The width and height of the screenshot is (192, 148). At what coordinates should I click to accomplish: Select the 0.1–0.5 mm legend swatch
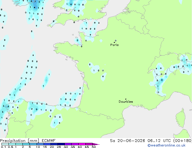(5, 144)
